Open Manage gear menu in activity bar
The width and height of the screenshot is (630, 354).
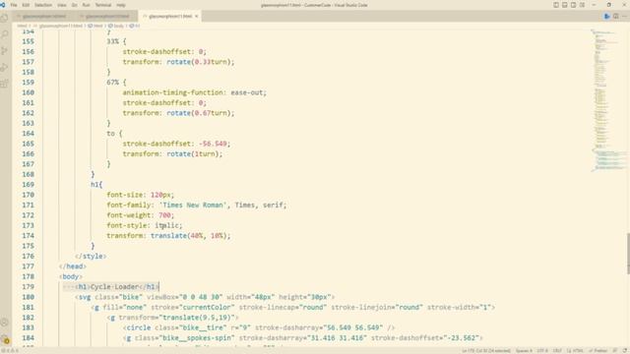[4, 339]
